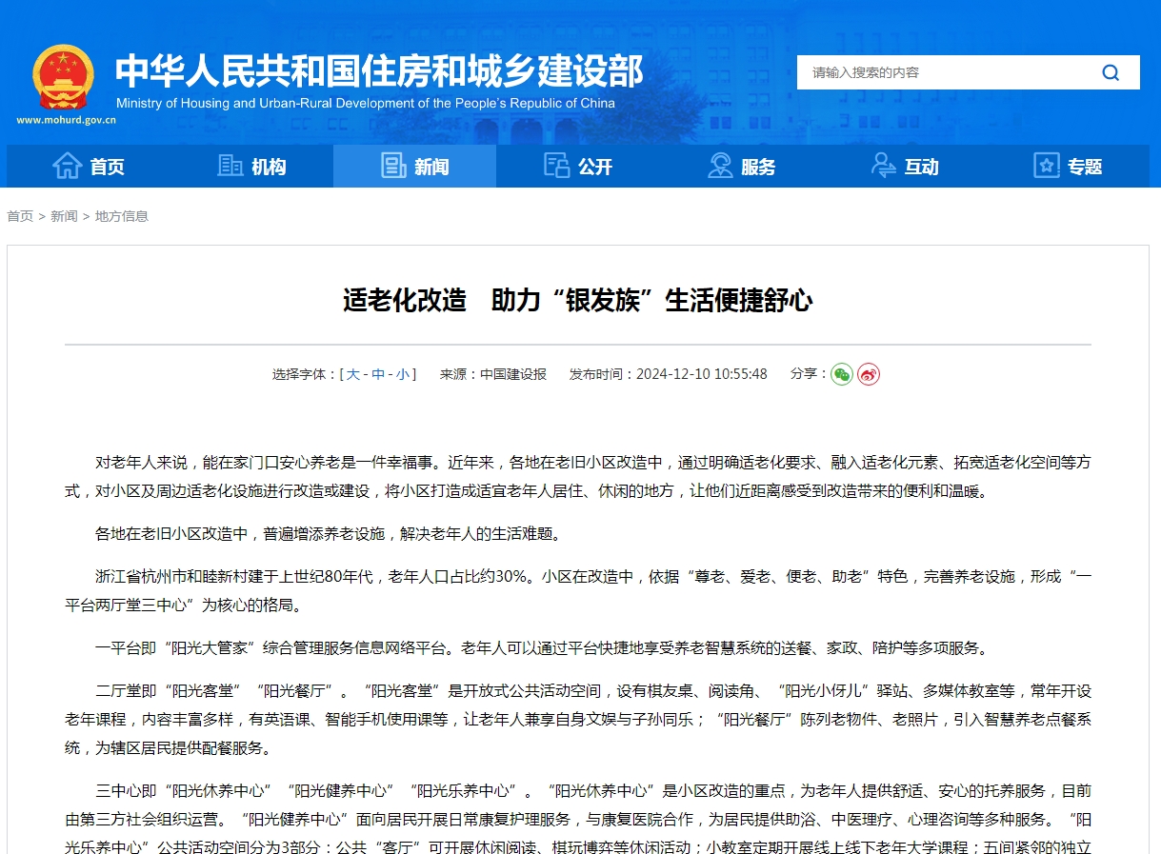The image size is (1161, 854).
Task: Click the folder icon on 公开 tab
Action: tap(555, 165)
